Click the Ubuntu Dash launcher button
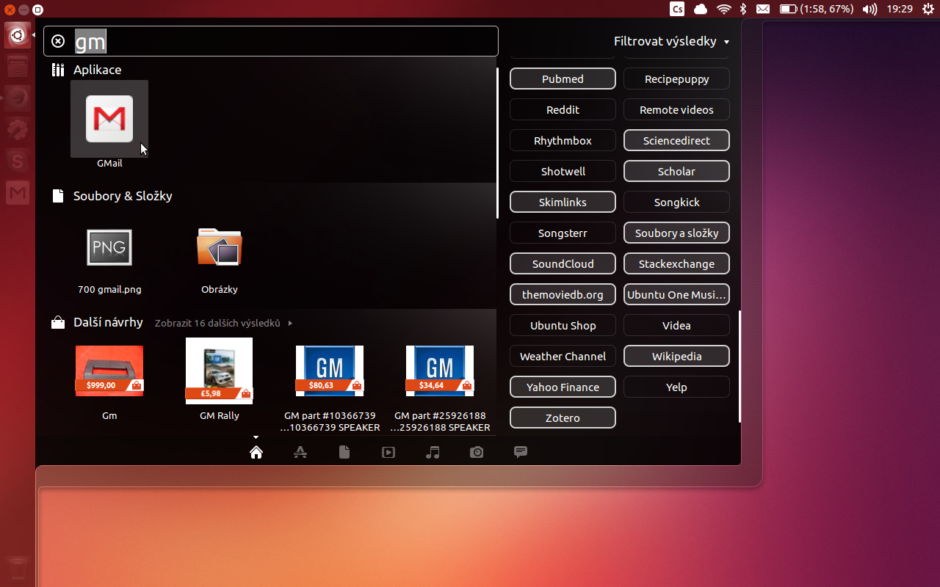 [18, 34]
